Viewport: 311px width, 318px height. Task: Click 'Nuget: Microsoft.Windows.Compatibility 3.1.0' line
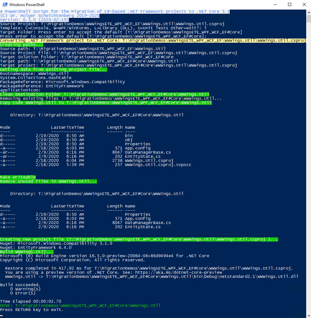point(56,243)
